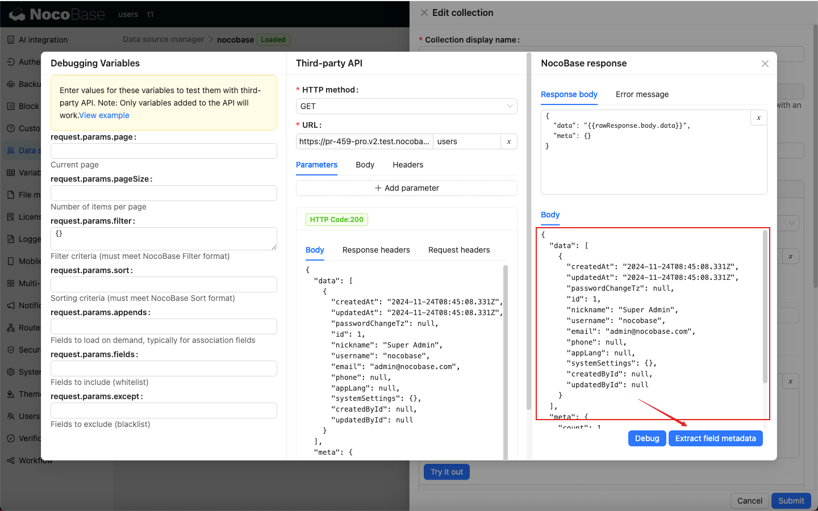Select the Error message tab
Screen dimensions: 818x511
(642, 94)
